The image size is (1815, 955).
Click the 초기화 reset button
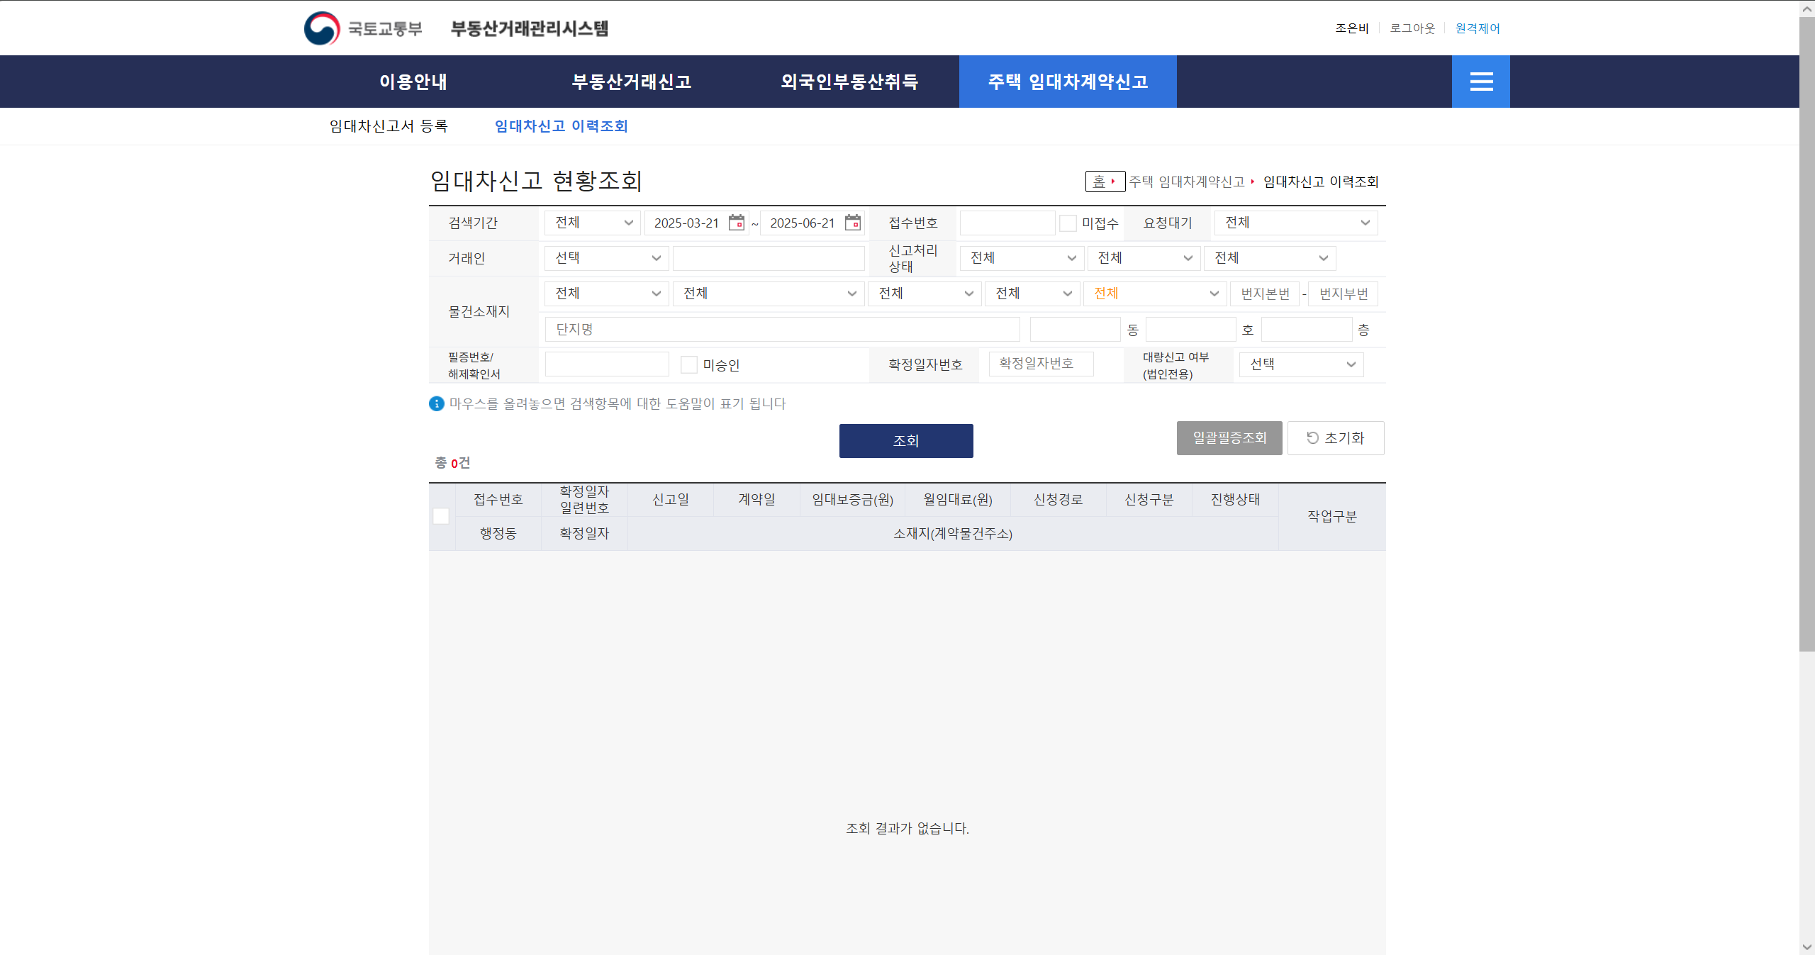click(1335, 438)
